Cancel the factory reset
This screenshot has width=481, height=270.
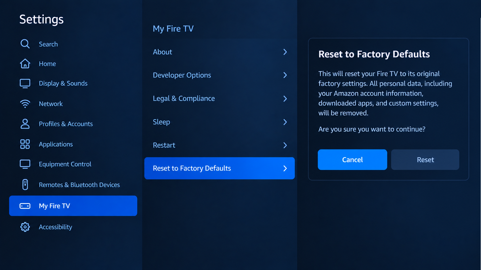[x=352, y=160]
